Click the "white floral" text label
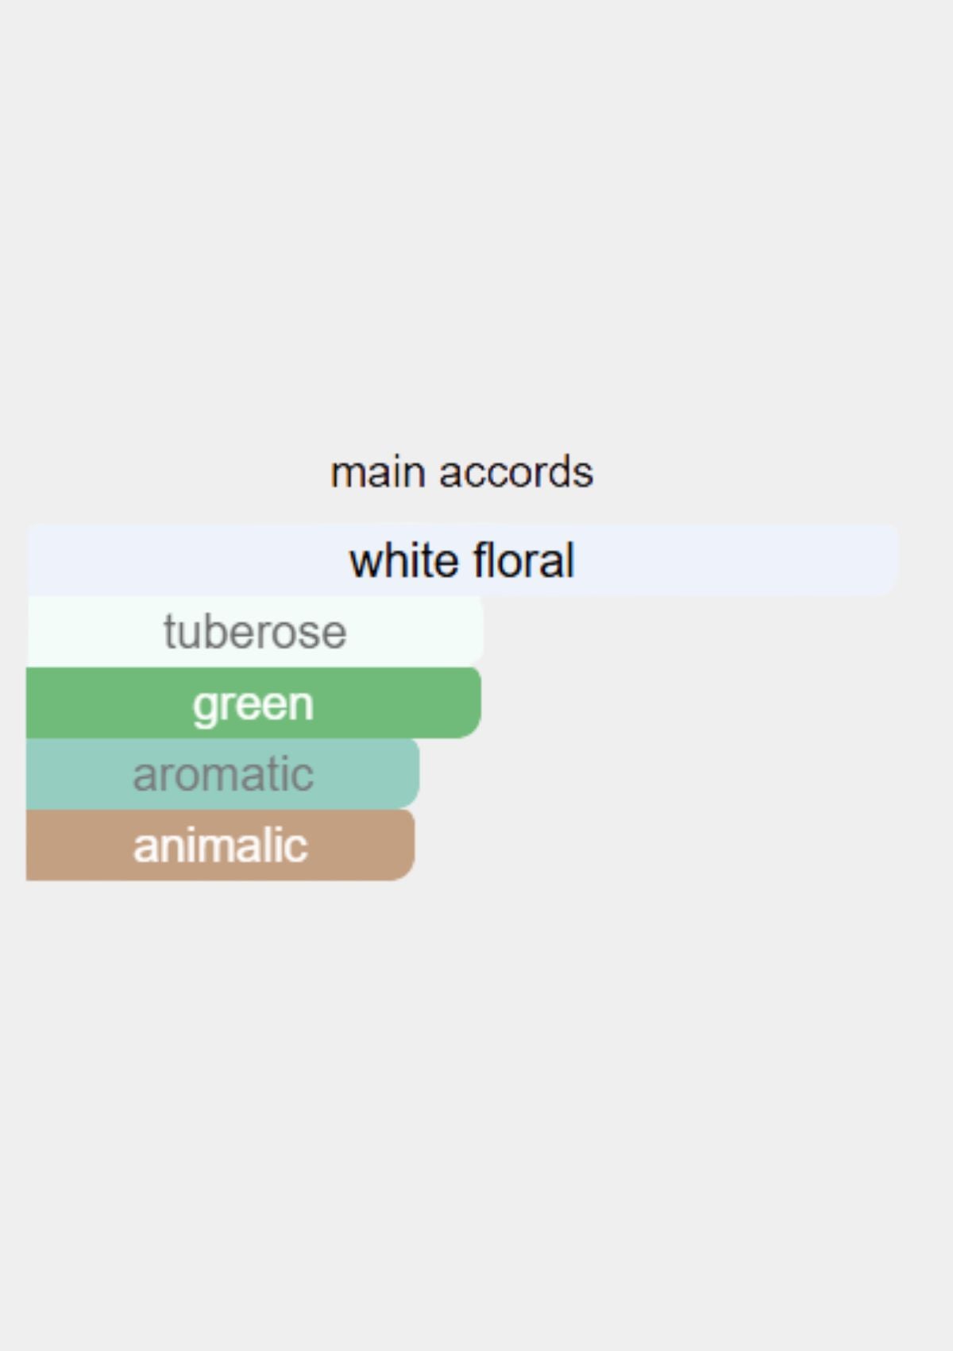 [461, 560]
